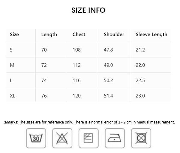
Task: Select the low heat iron icon
Action: coord(115,138)
